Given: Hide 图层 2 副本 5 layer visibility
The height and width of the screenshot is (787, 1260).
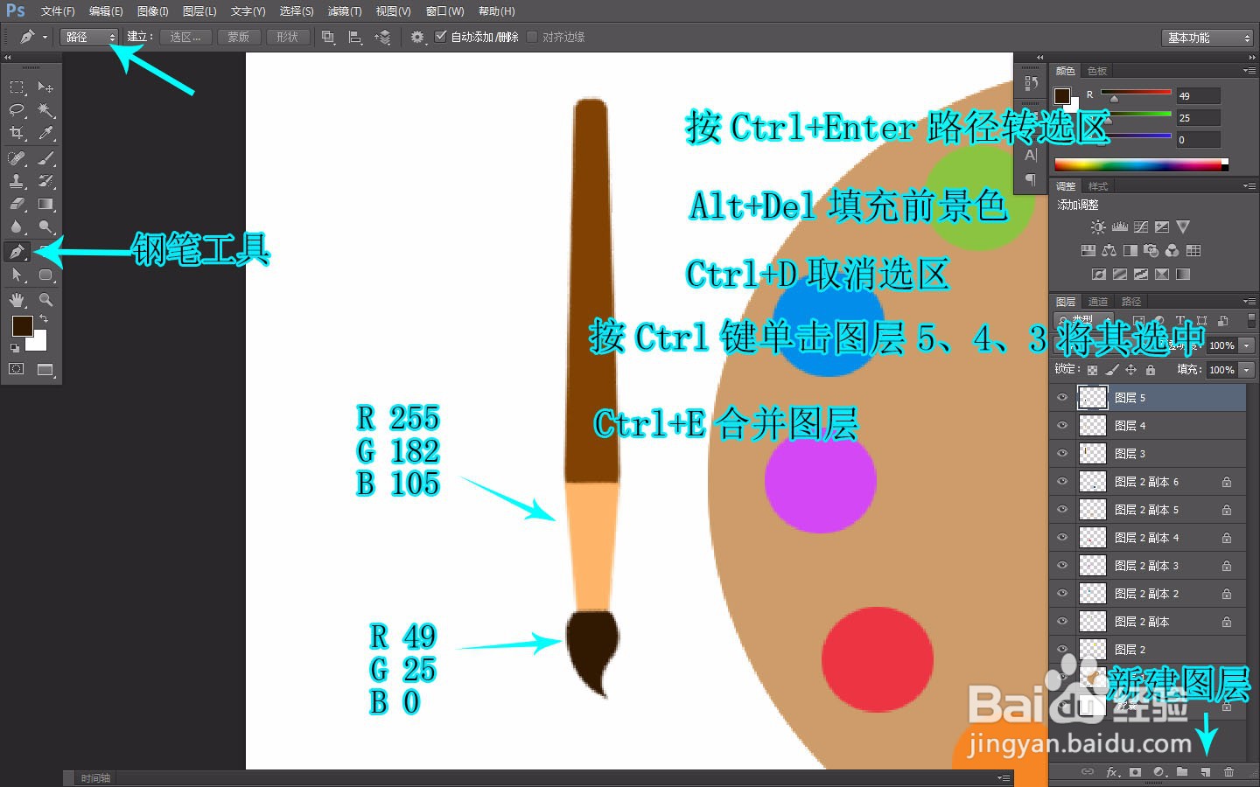Looking at the screenshot, I should coord(1062,510).
